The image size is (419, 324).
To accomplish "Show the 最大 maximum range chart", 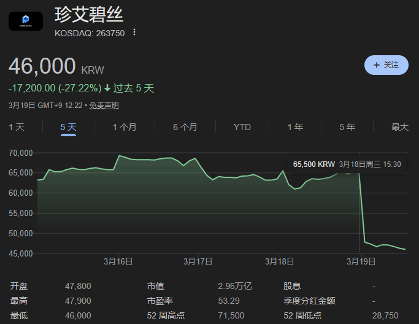I will (x=399, y=127).
